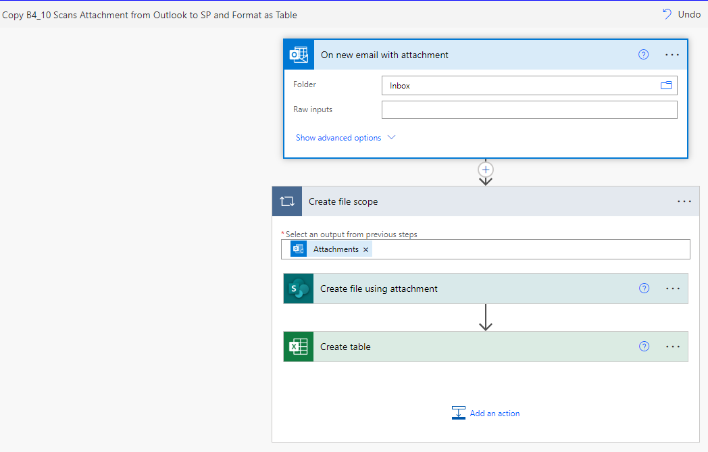Image resolution: width=708 pixels, height=452 pixels.
Task: Click inside the Raw inputs field
Action: [x=529, y=109]
